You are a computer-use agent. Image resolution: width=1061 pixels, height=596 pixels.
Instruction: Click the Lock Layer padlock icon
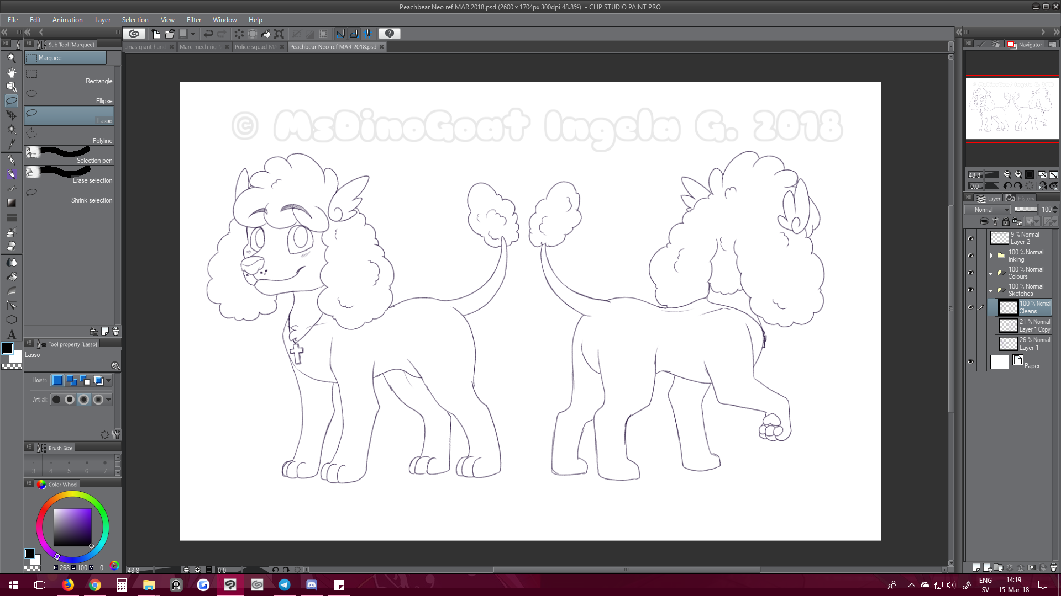1006,221
